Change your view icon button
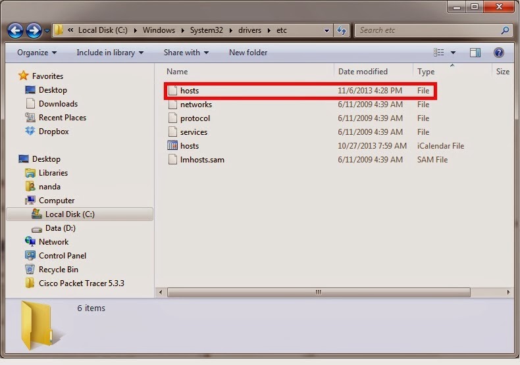This screenshot has width=520, height=365. tap(438, 53)
